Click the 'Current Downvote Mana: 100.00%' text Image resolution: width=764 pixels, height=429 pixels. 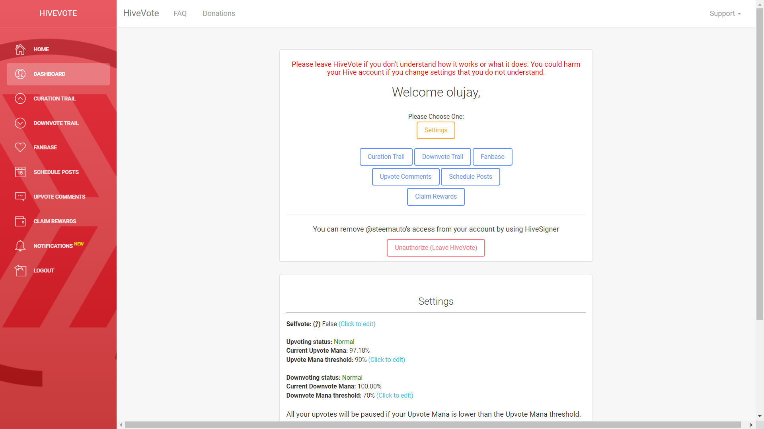pos(334,386)
